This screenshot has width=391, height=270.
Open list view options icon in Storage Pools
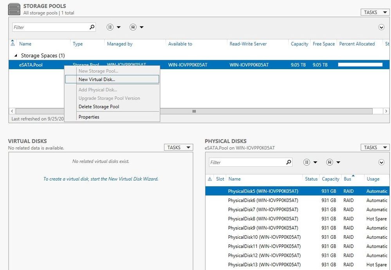(110, 27)
